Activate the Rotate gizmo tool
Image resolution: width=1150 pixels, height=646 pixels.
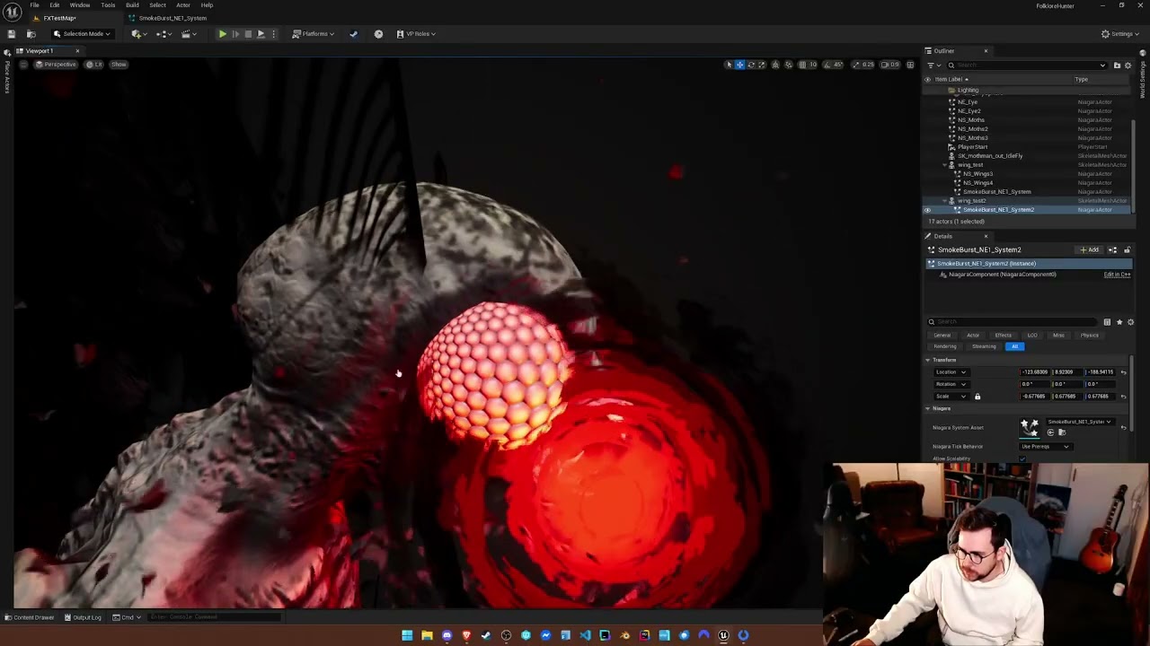pos(751,65)
